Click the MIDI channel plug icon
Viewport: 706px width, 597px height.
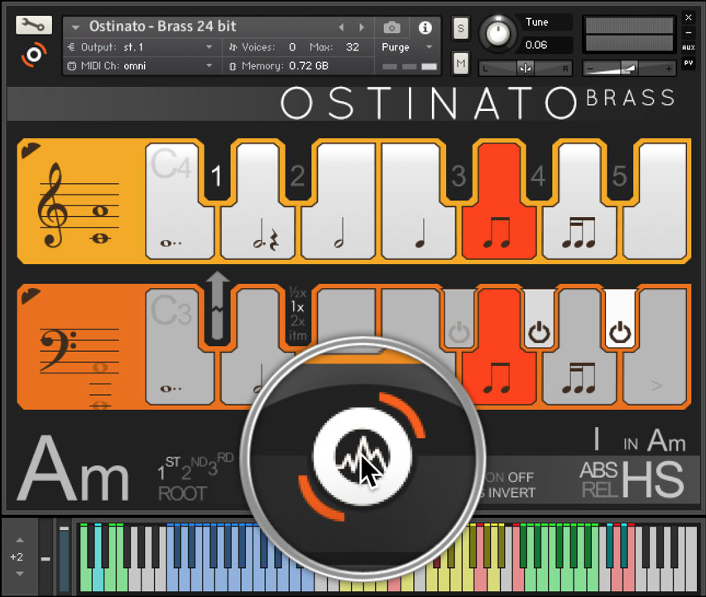click(71, 66)
